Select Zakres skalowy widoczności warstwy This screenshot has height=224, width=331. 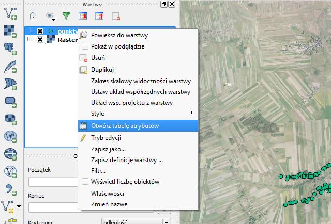click(138, 81)
